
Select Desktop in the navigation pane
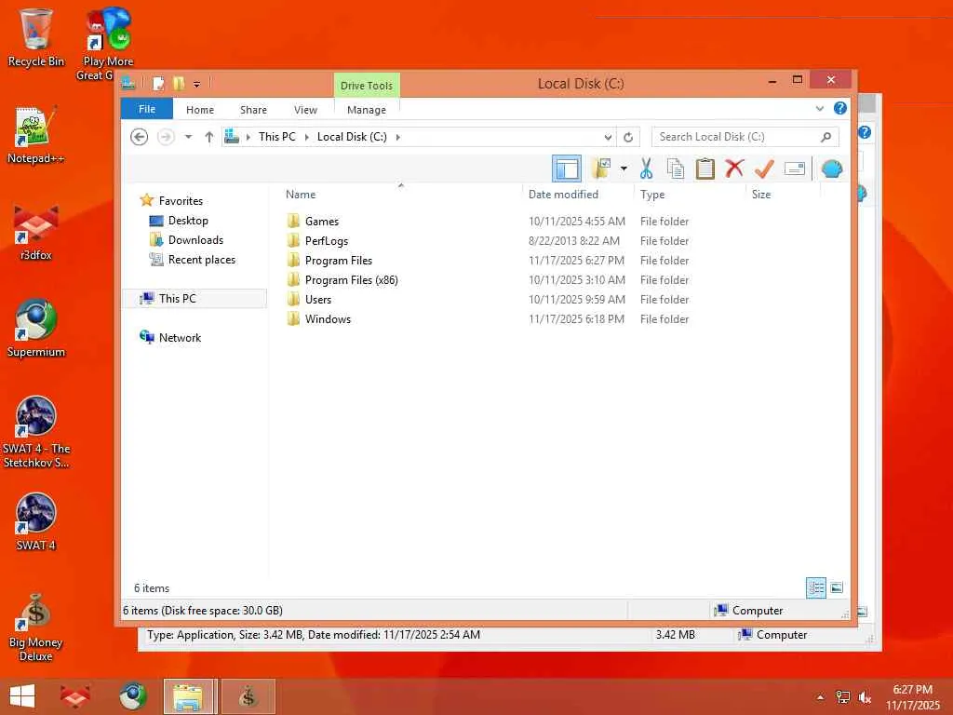[188, 221]
